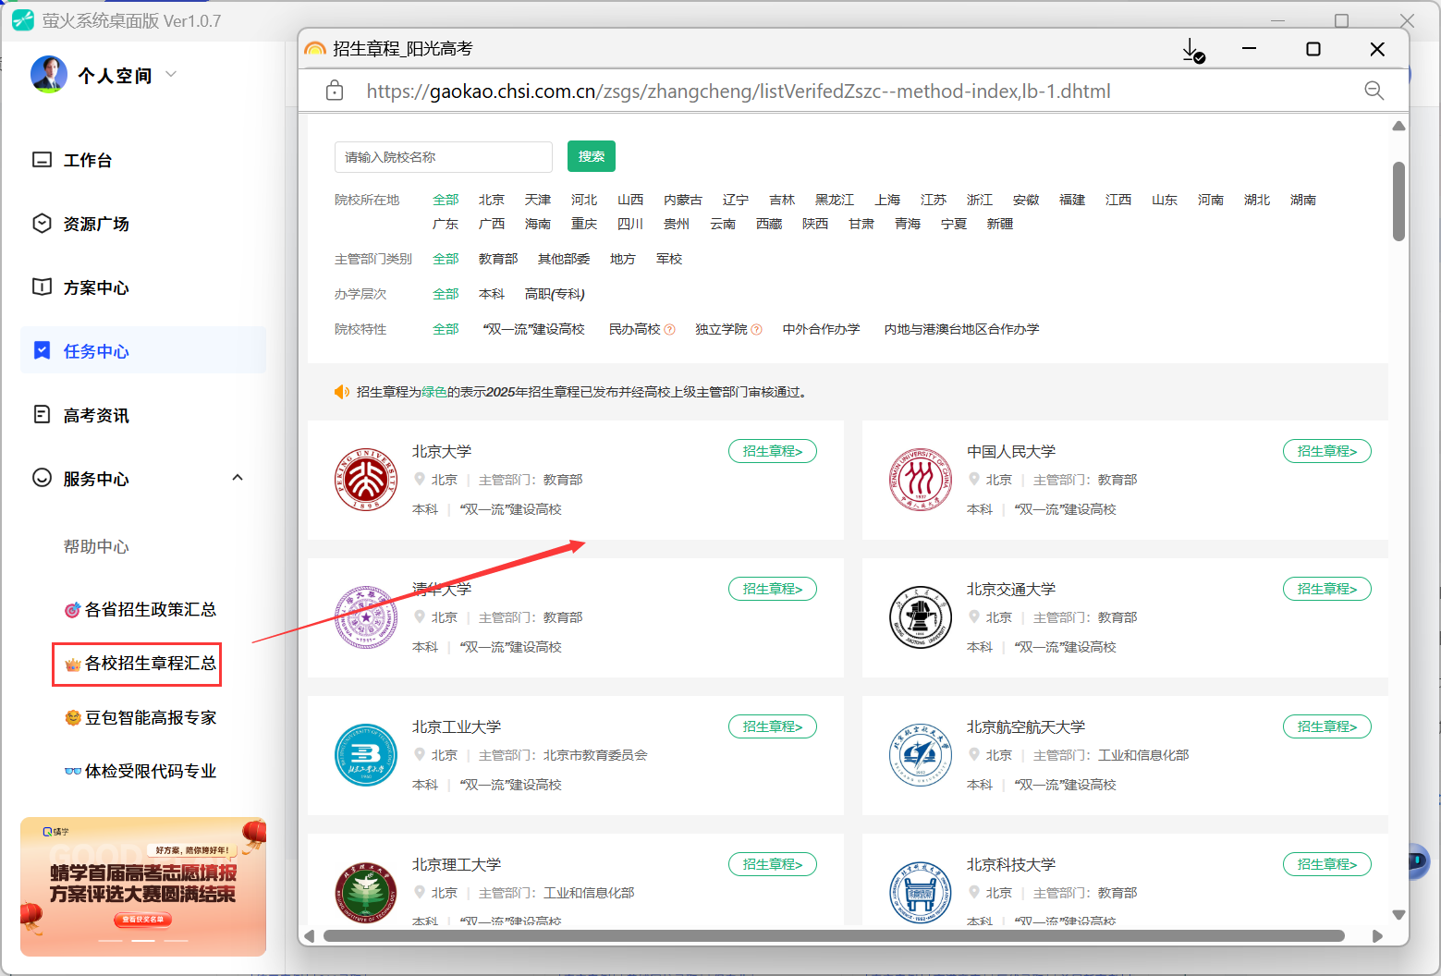1441x976 pixels.
Task: Click the lock icon beside the URL
Action: (334, 91)
